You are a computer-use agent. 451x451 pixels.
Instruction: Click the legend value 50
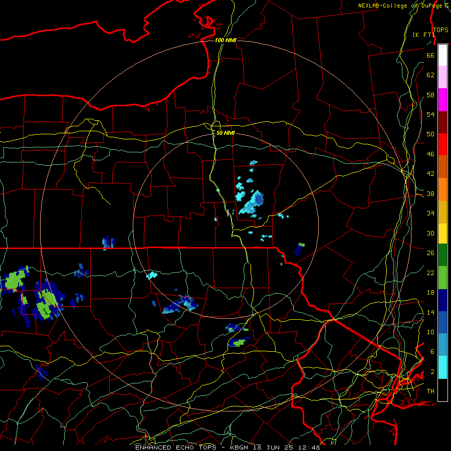click(430, 134)
